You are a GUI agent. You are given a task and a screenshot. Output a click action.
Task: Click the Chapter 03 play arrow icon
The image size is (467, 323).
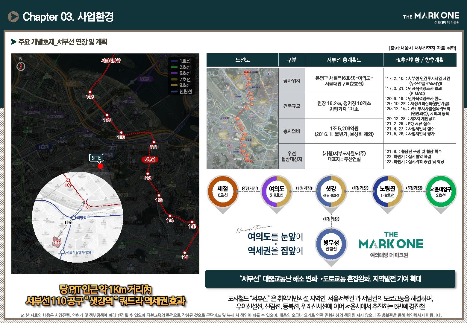pos(13,17)
